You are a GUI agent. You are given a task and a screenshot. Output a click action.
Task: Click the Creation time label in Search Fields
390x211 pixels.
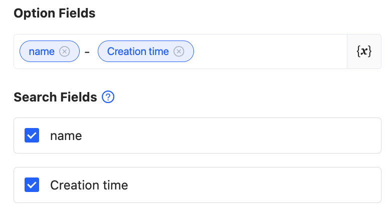89,185
